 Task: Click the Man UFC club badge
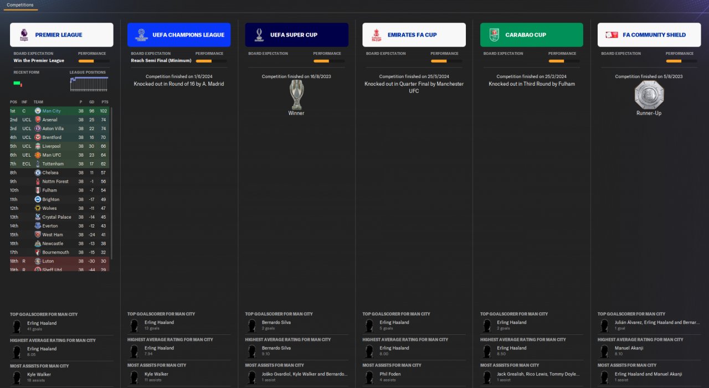click(38, 155)
